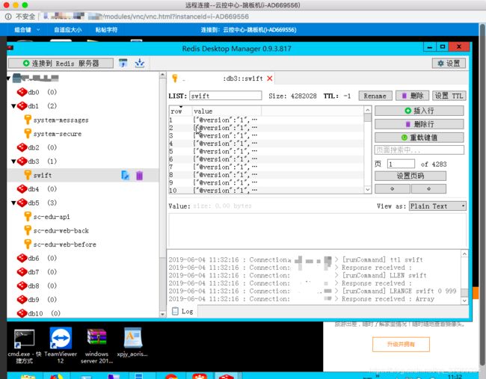Screen dimensions: 486x379
Task: Select the db2 database icon
Action: click(x=22, y=147)
